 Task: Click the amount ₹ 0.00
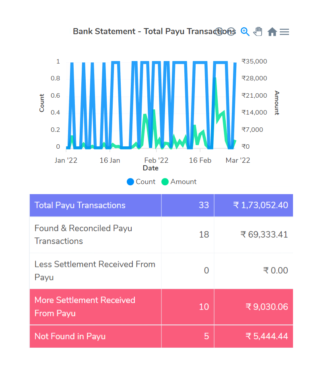click(276, 270)
